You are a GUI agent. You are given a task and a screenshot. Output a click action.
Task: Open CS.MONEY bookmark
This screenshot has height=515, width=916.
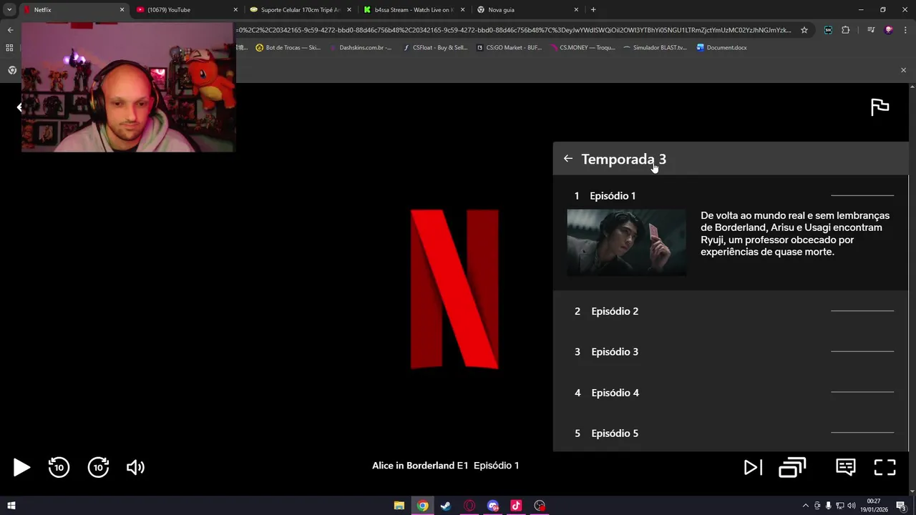tap(583, 48)
